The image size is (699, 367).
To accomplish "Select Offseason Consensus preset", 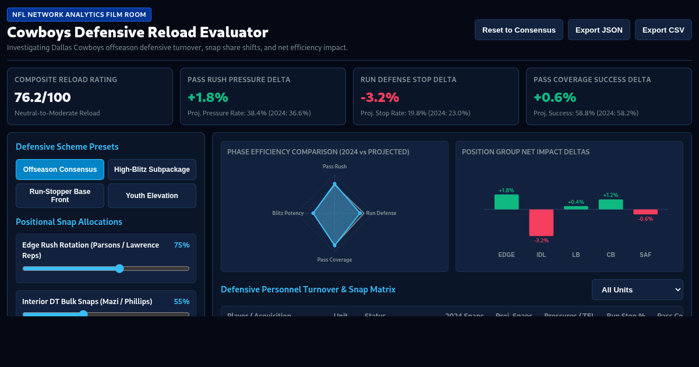I will pos(60,170).
